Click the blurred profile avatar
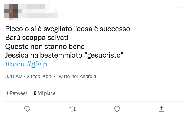This screenshot has width=190, height=117. [12, 11]
